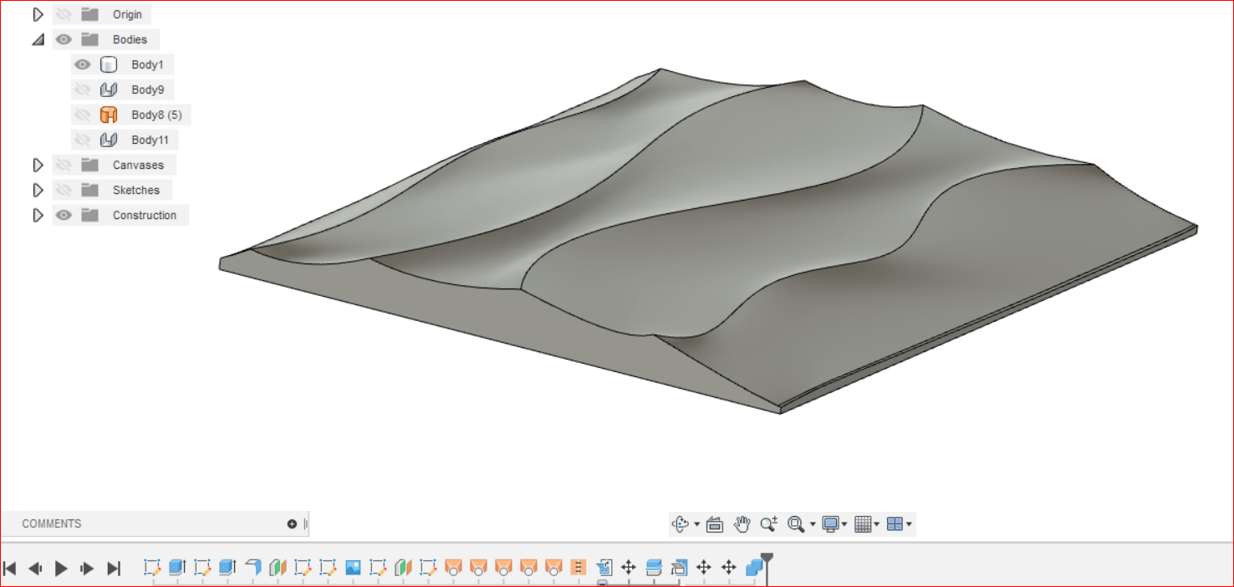Select the combine feature at timeline end
Screen dimensions: 1234x587
point(754,568)
